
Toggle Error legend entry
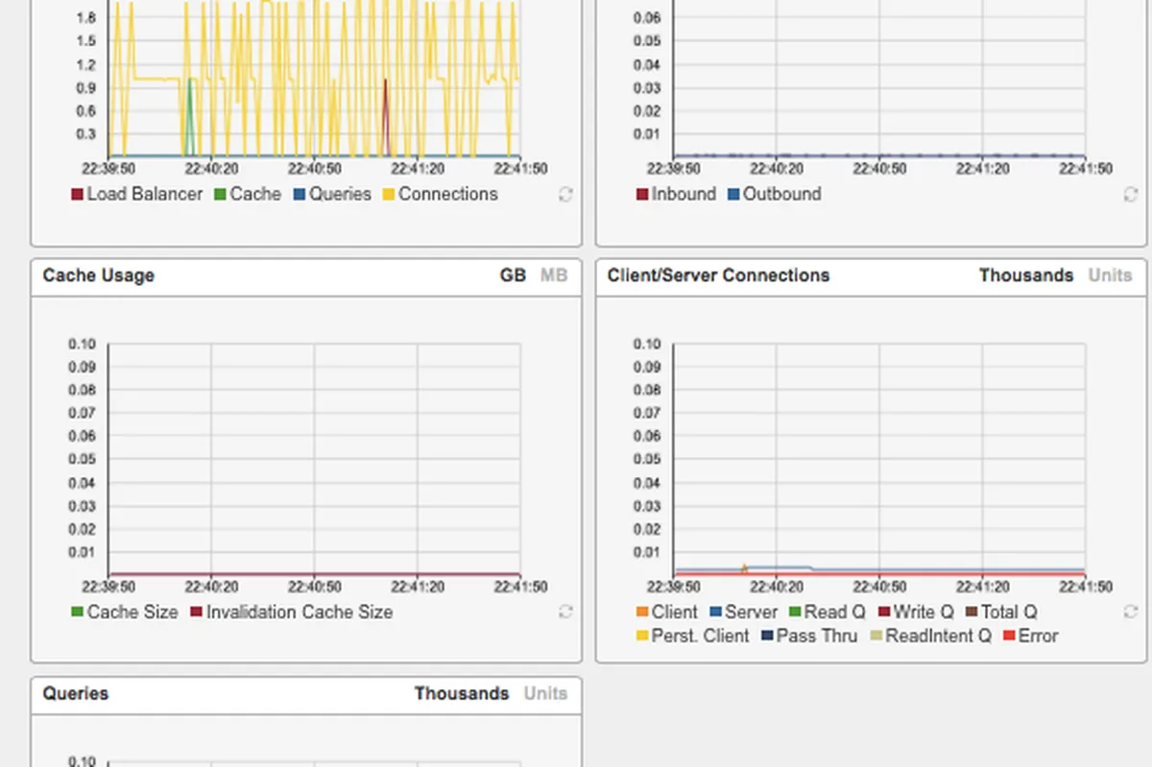(x=1030, y=635)
